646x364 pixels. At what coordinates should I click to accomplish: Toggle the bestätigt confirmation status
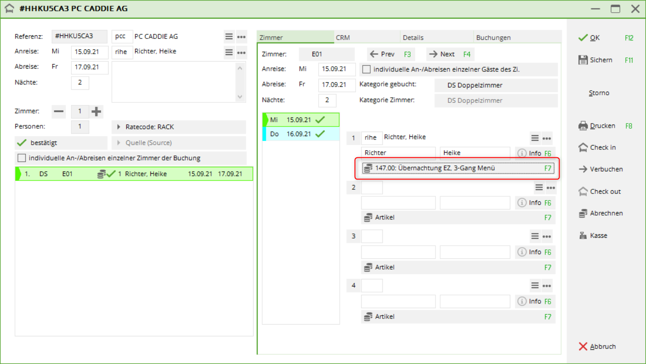coord(61,143)
